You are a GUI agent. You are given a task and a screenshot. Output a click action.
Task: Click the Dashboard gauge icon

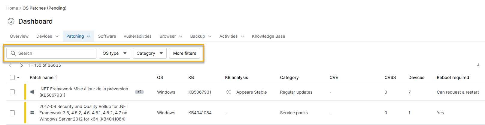tap(11, 21)
